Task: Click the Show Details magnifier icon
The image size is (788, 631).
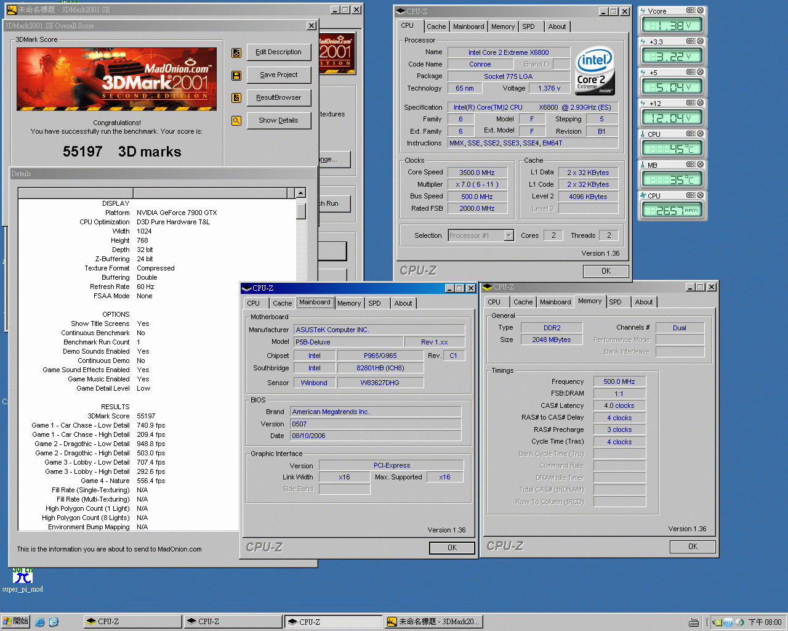Action: (x=236, y=121)
